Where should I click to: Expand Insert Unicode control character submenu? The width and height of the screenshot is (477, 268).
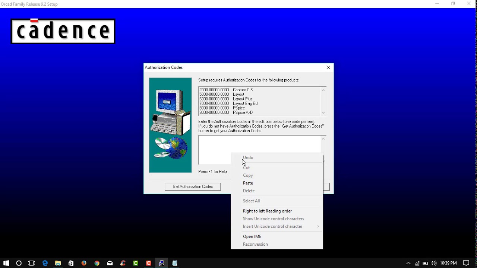coord(277,226)
